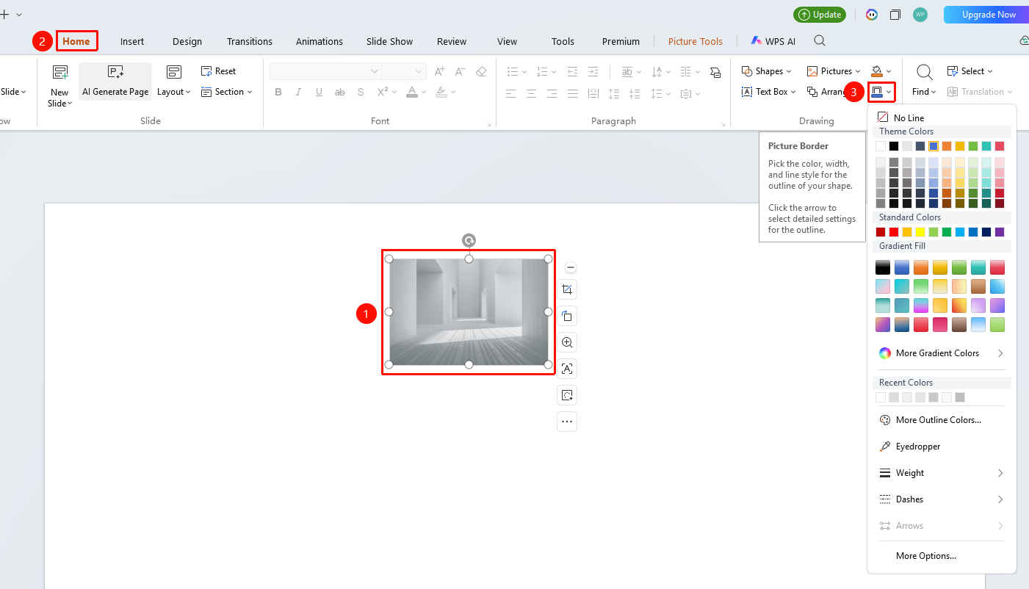This screenshot has width=1029, height=589.
Task: Click the Reset slide button
Action: [x=218, y=71]
